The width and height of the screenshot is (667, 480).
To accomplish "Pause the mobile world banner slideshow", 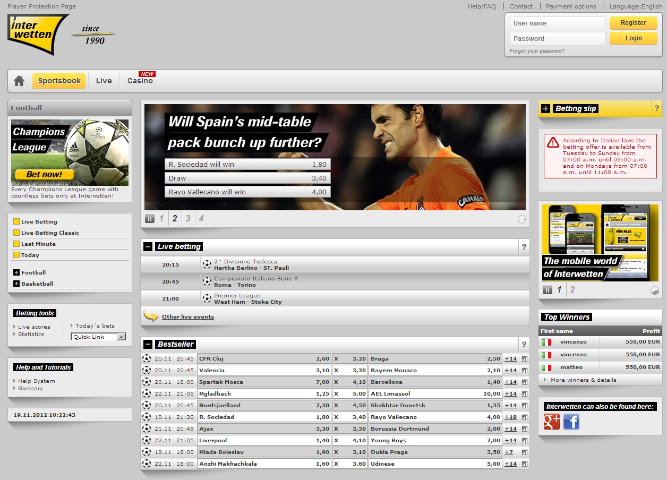I will point(548,290).
